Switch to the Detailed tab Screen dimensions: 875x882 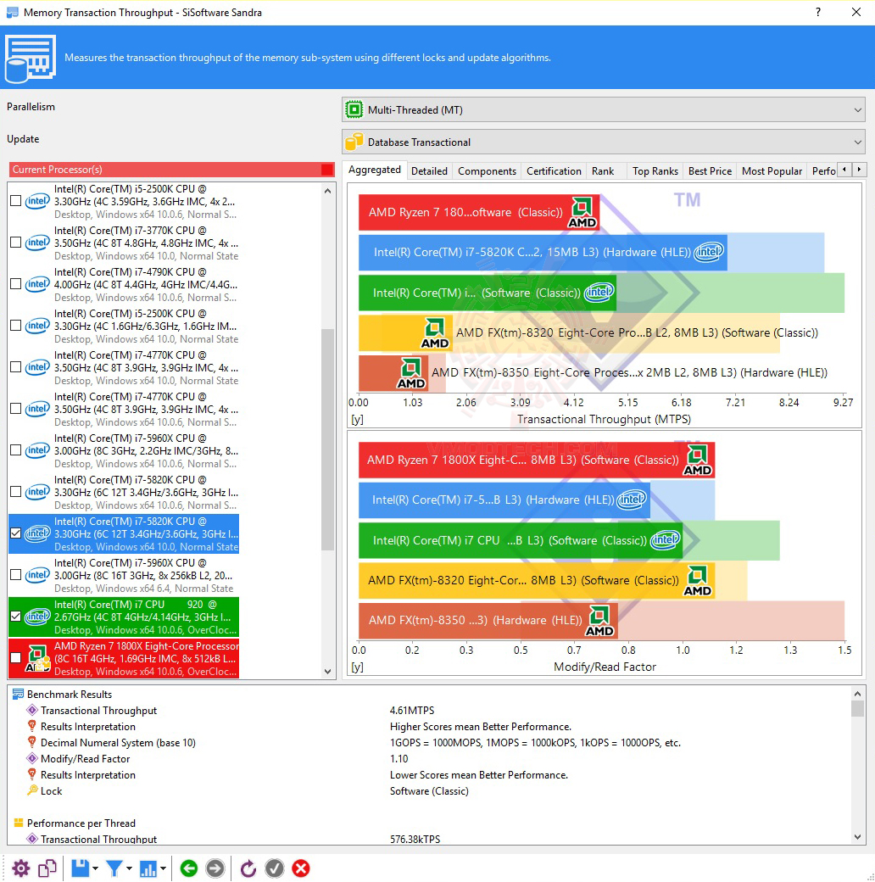[x=429, y=171]
